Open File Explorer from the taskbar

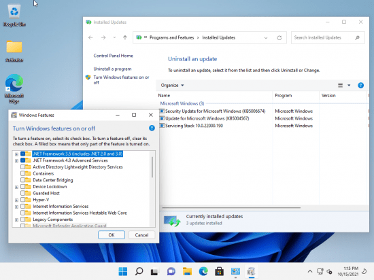187,271
